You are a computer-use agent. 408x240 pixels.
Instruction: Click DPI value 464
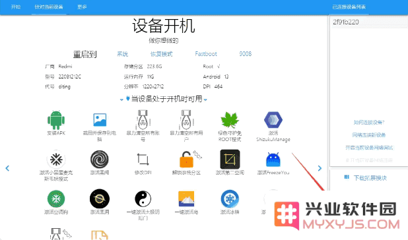219,86
